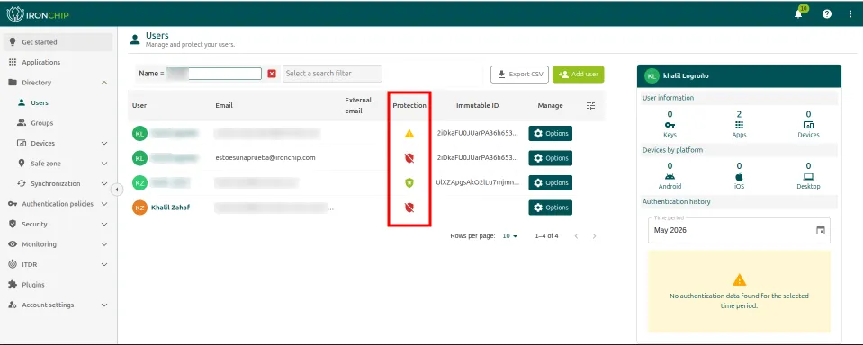The width and height of the screenshot is (863, 345).
Task: Open the calendar picker icon
Action: [x=820, y=230]
